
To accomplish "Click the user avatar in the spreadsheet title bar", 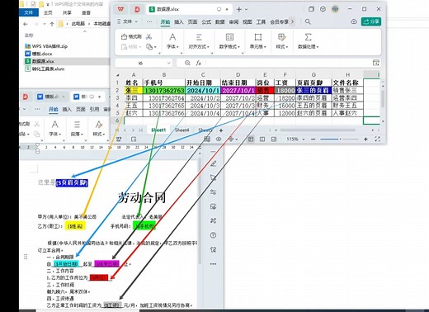I will pyautogui.click(x=335, y=9).
